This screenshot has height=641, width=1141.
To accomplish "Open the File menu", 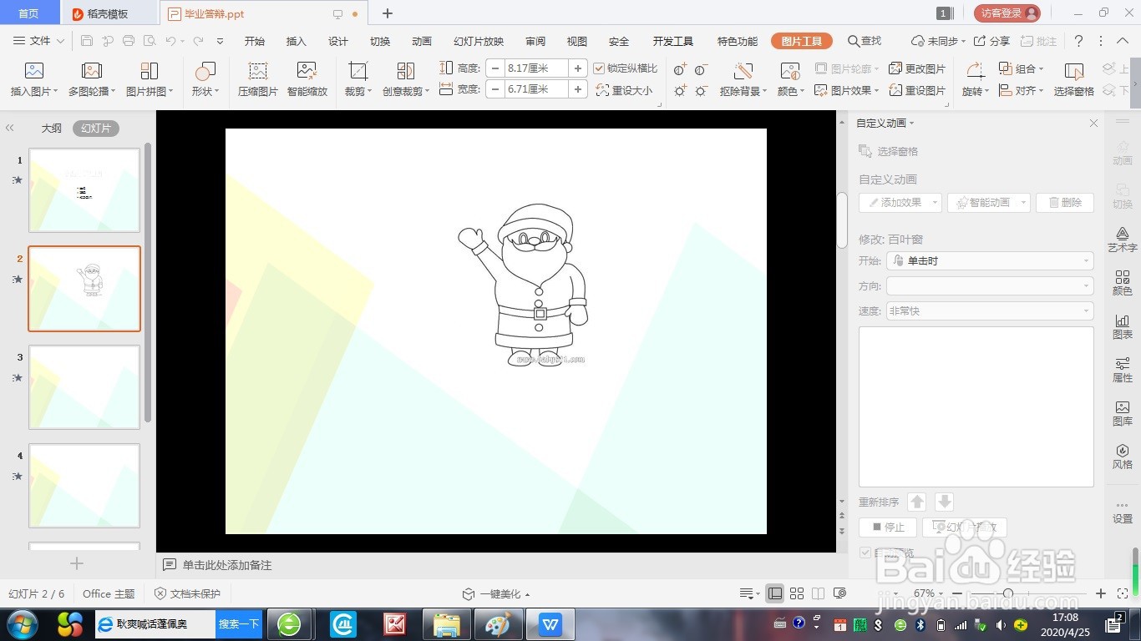I will pyautogui.click(x=40, y=41).
